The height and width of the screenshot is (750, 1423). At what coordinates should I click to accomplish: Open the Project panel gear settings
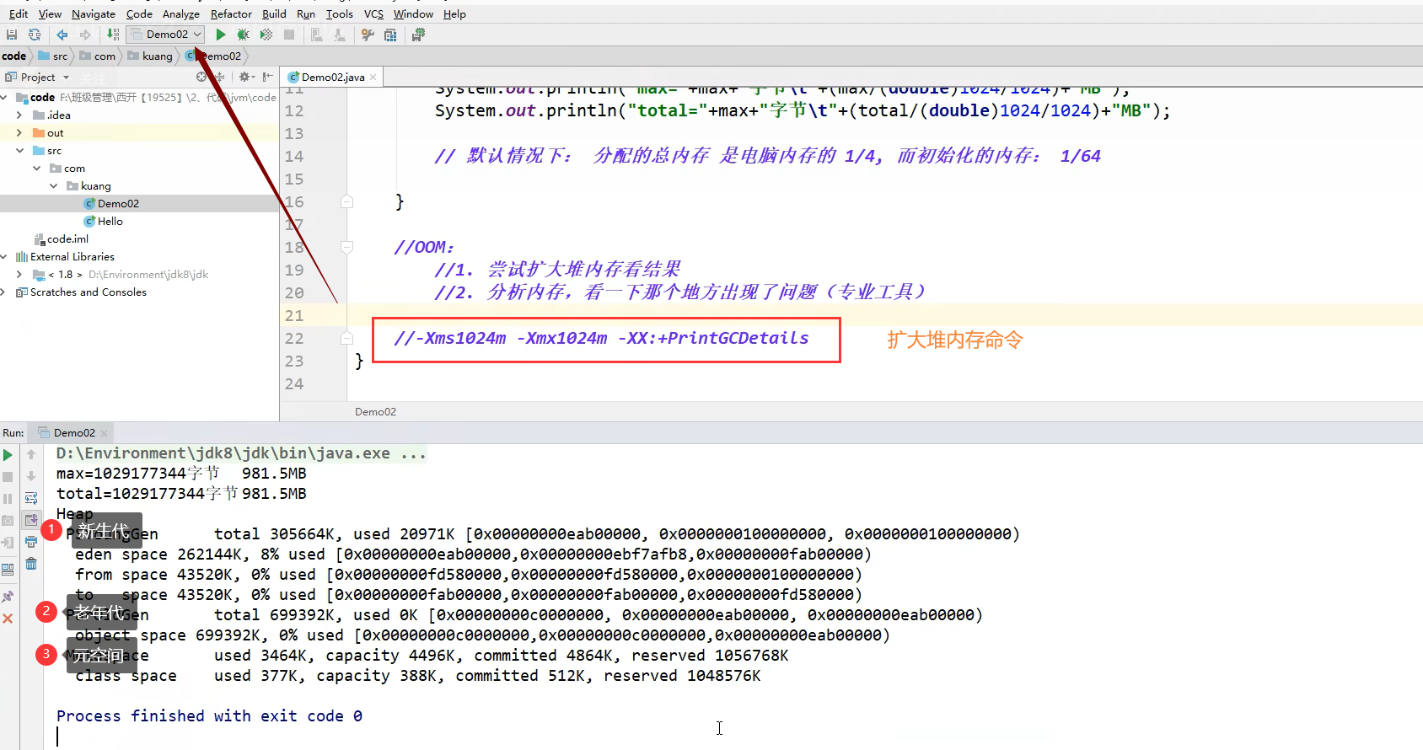(245, 77)
